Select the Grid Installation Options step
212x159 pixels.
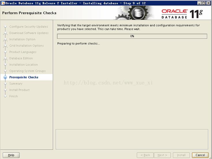[x=27, y=46]
